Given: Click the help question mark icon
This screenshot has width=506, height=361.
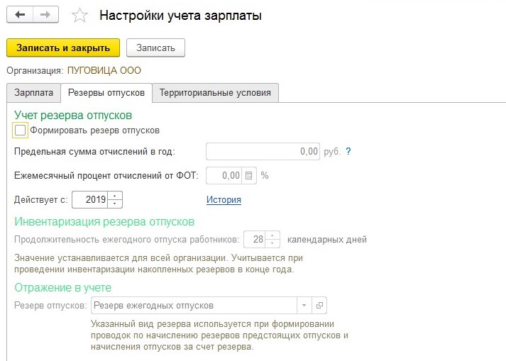Looking at the screenshot, I should coord(348,151).
